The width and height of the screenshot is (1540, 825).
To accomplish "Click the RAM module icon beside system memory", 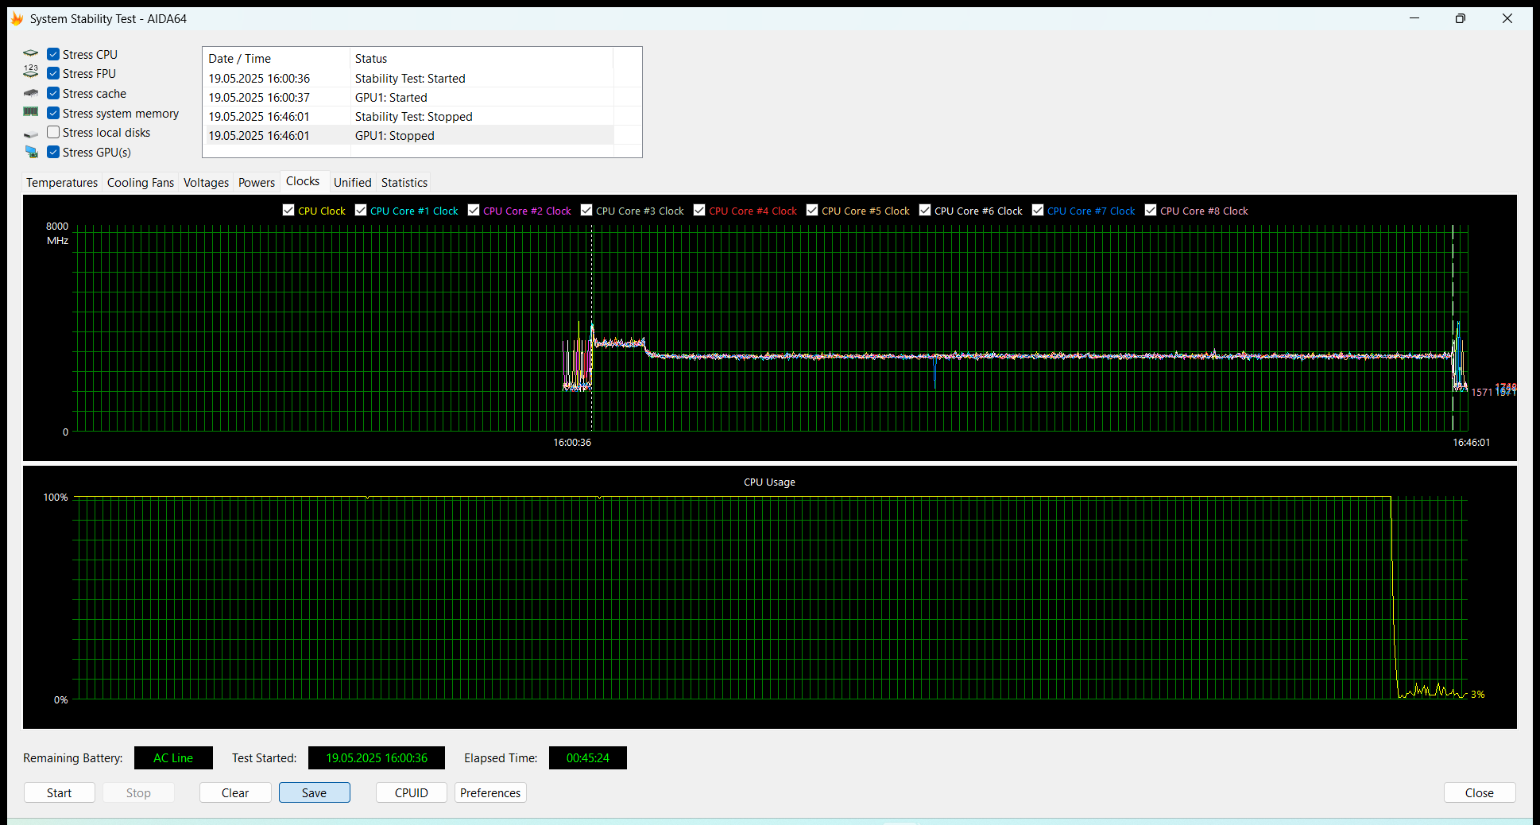I will pyautogui.click(x=31, y=112).
